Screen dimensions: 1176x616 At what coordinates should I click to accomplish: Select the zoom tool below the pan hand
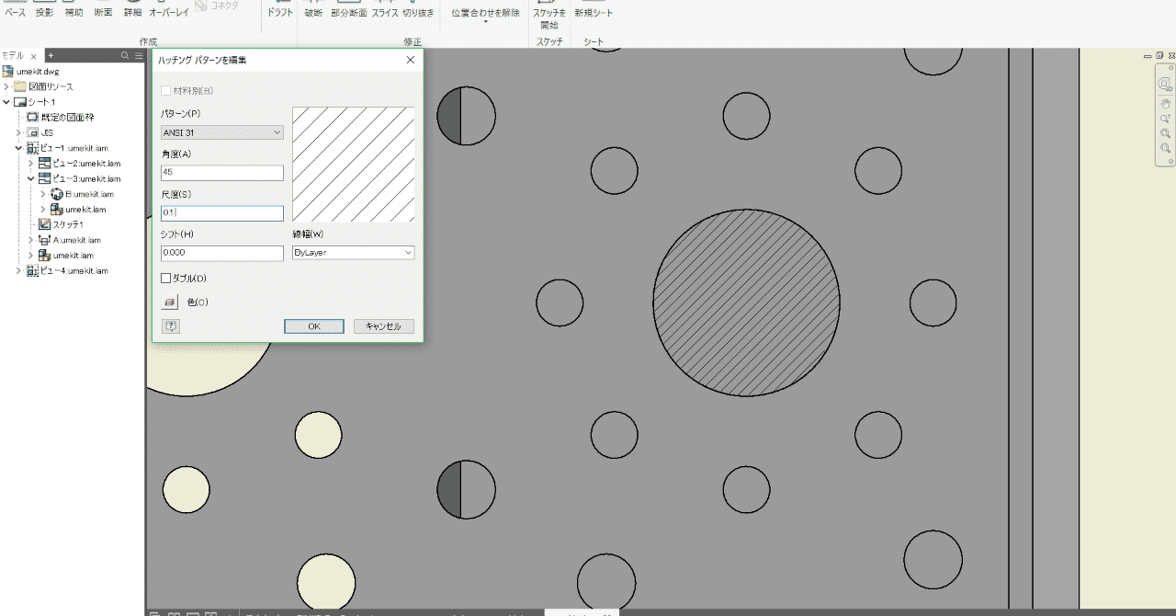pos(1165,119)
